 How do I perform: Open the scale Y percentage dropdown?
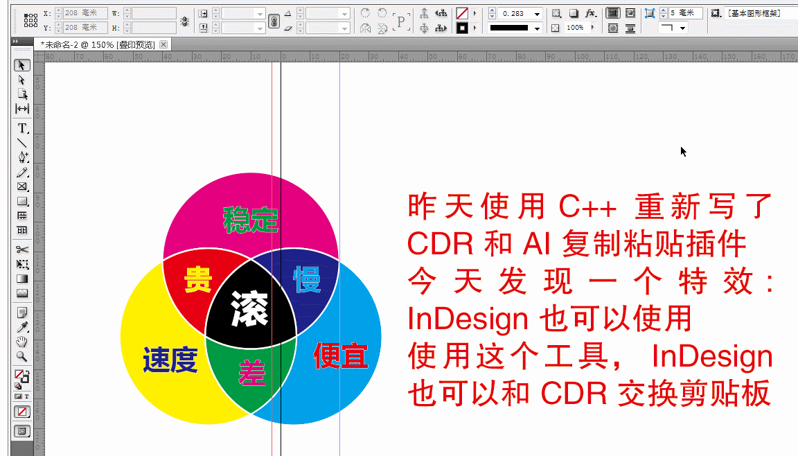pos(260,28)
